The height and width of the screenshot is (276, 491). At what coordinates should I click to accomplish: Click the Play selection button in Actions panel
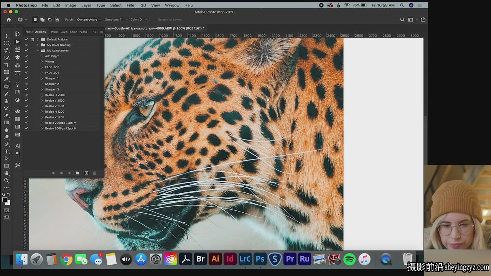(x=69, y=173)
